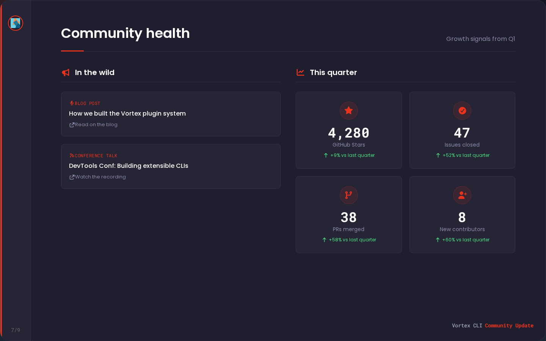This screenshot has width=546, height=341.
Task: Click the Community Update footer label
Action: 509,325
